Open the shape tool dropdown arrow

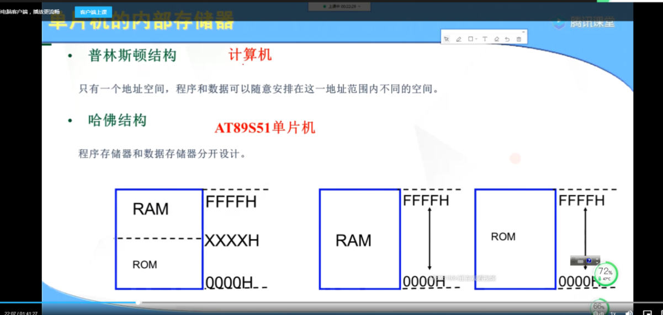point(476,39)
